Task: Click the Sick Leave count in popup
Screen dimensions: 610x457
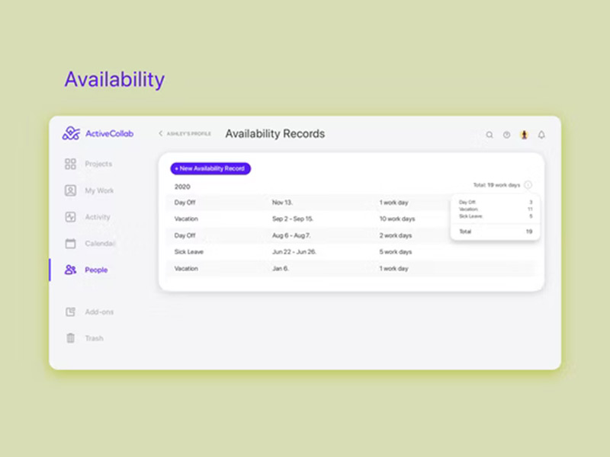Action: point(531,216)
